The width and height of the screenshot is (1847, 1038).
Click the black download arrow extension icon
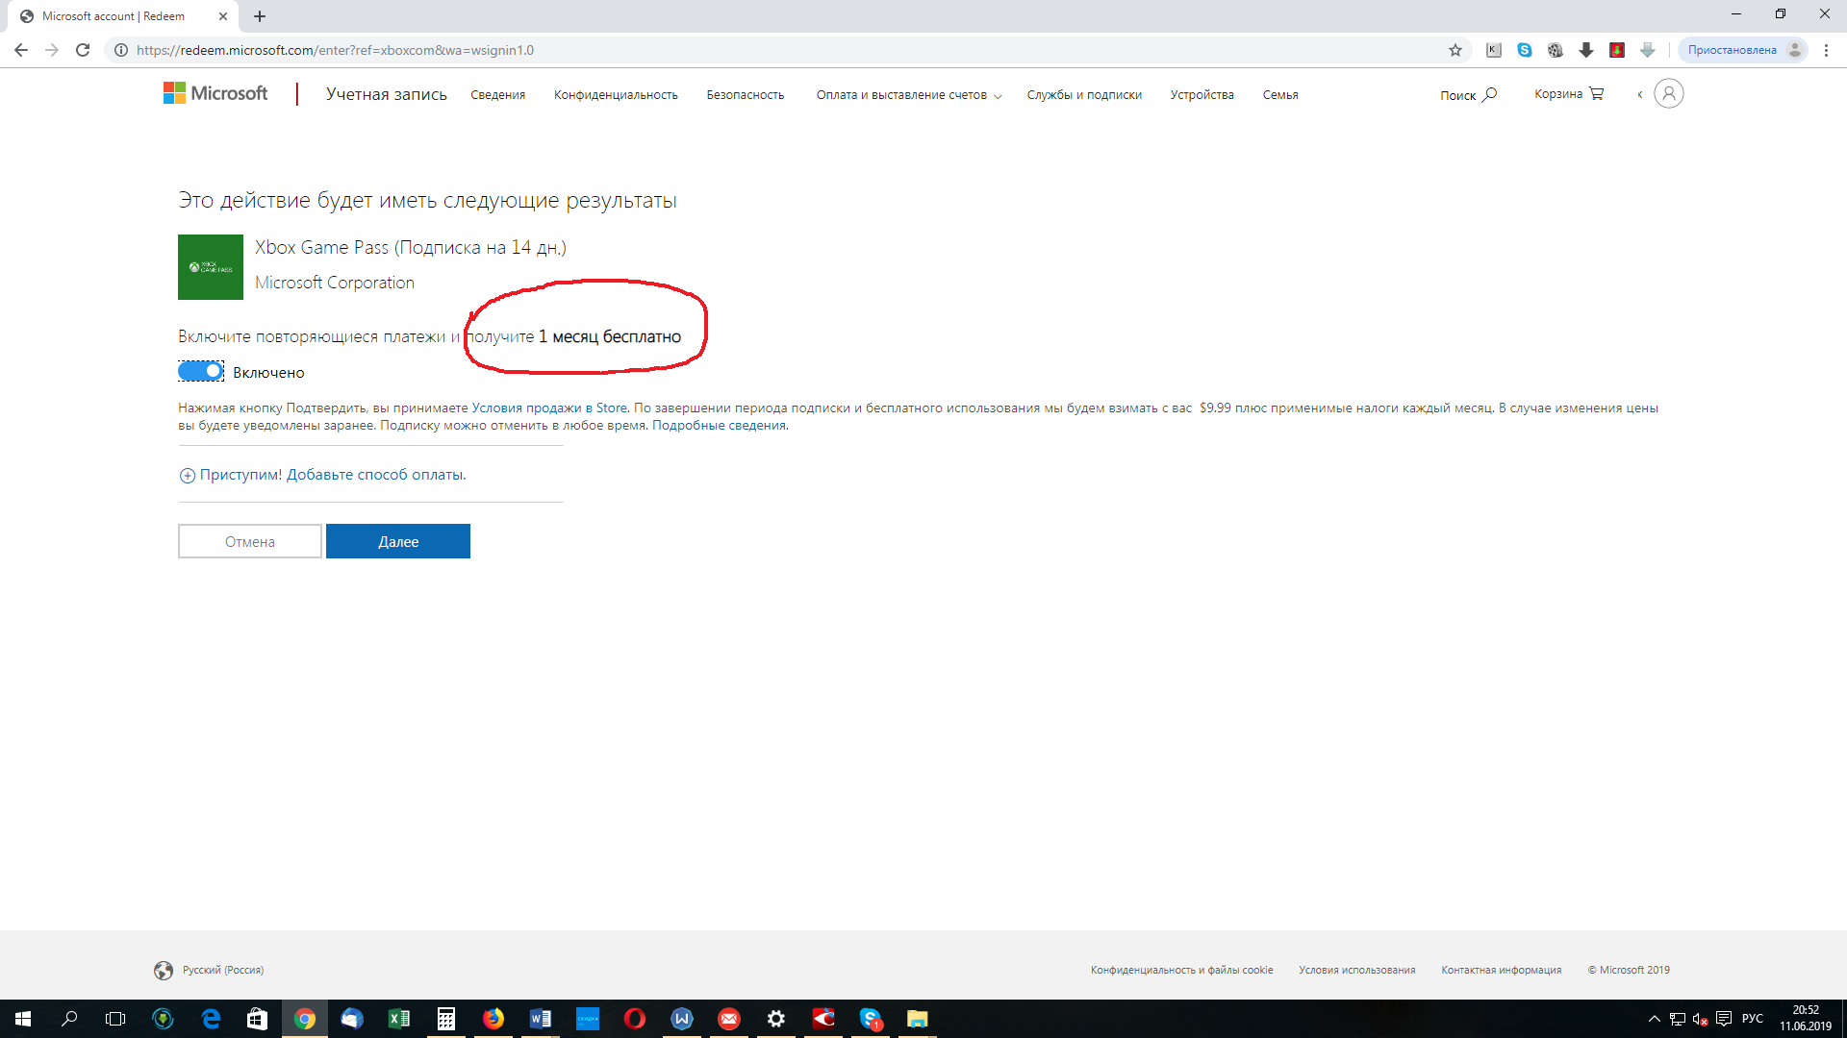[1586, 50]
